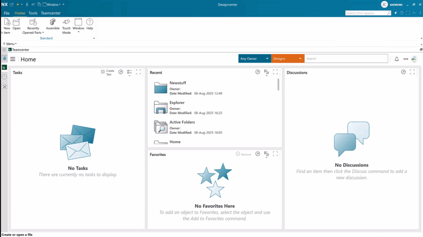Open the History clock icon in sidebar

4,77
